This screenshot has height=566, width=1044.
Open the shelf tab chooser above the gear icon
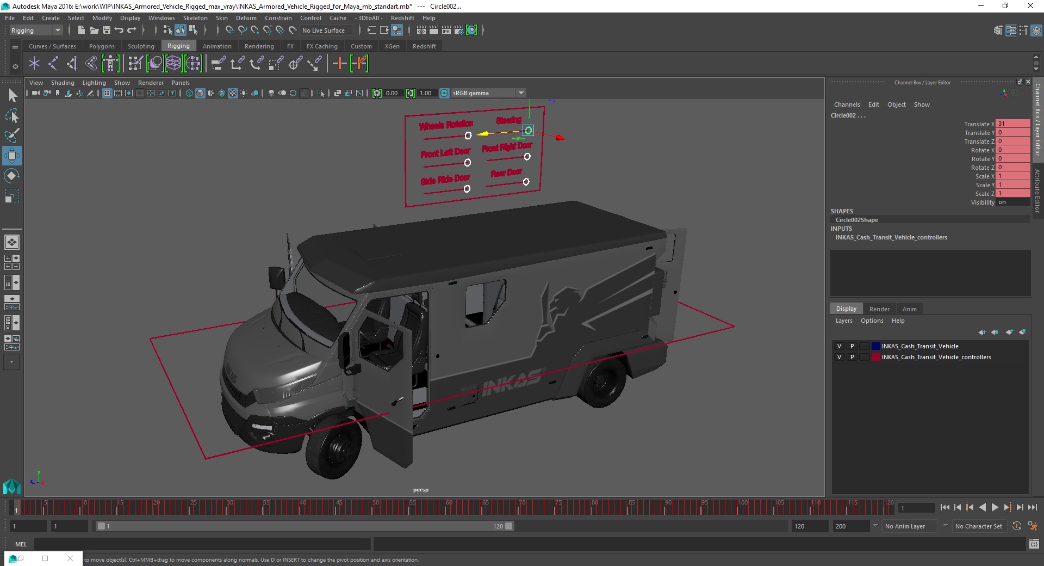click(15, 47)
